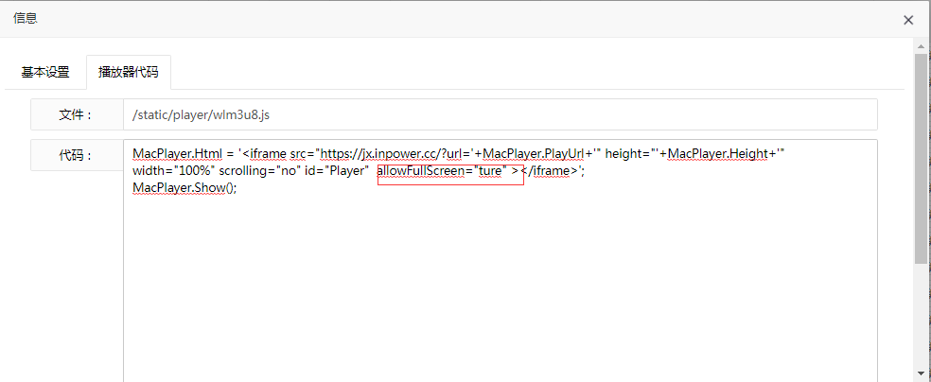Click the MacPlayer.Height text in code

[x=723, y=154]
